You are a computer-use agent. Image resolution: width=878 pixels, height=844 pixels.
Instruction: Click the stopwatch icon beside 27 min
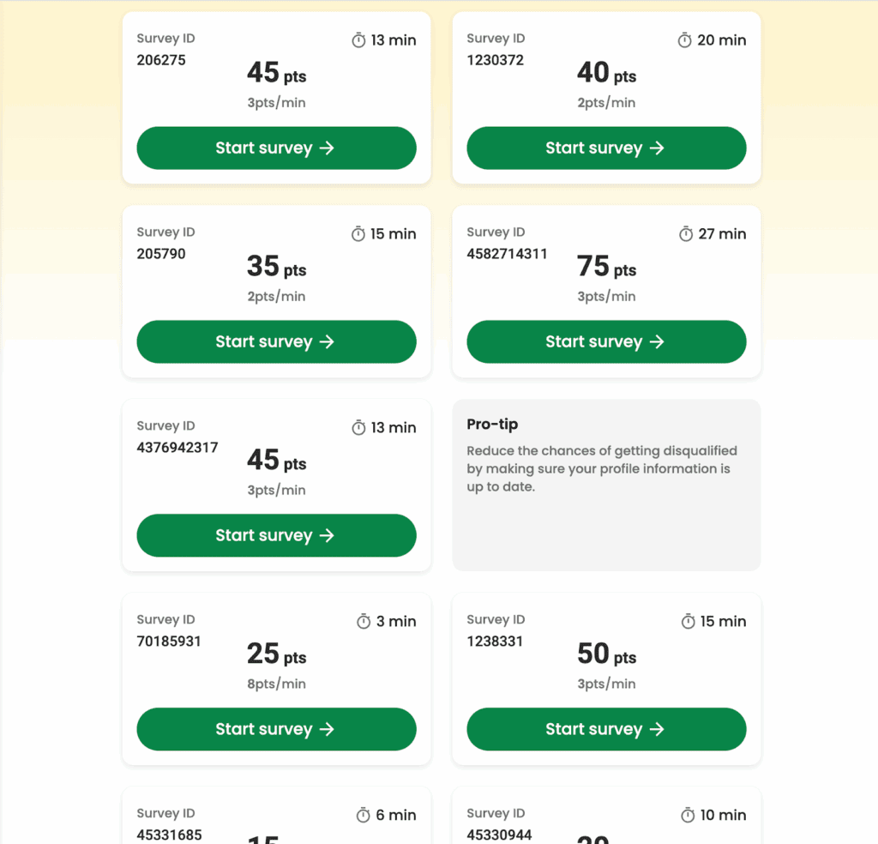686,234
